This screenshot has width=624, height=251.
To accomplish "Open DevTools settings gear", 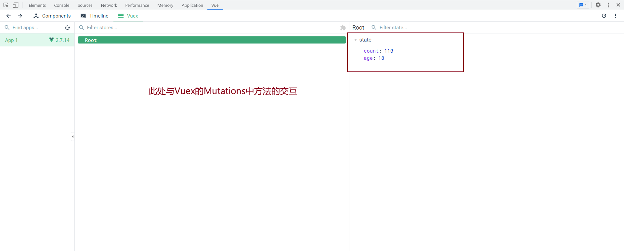I will pos(598,5).
